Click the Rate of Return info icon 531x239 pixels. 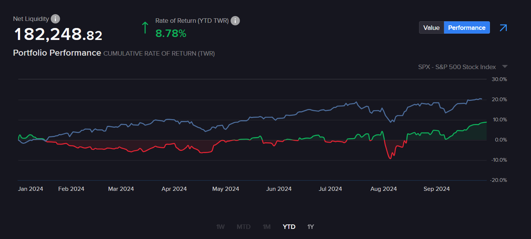click(235, 21)
